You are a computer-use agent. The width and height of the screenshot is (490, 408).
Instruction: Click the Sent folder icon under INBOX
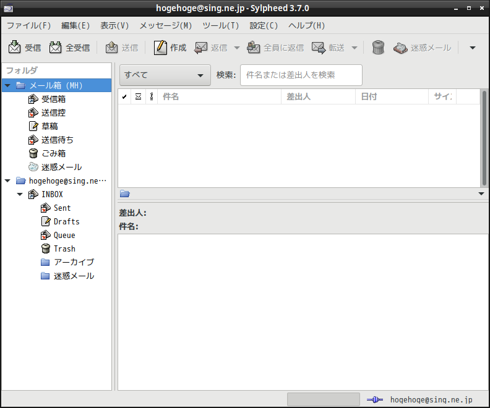click(x=46, y=208)
